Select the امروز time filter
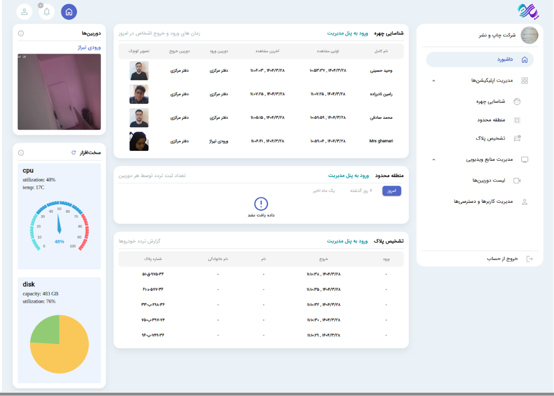The width and height of the screenshot is (554, 396). 392,190
